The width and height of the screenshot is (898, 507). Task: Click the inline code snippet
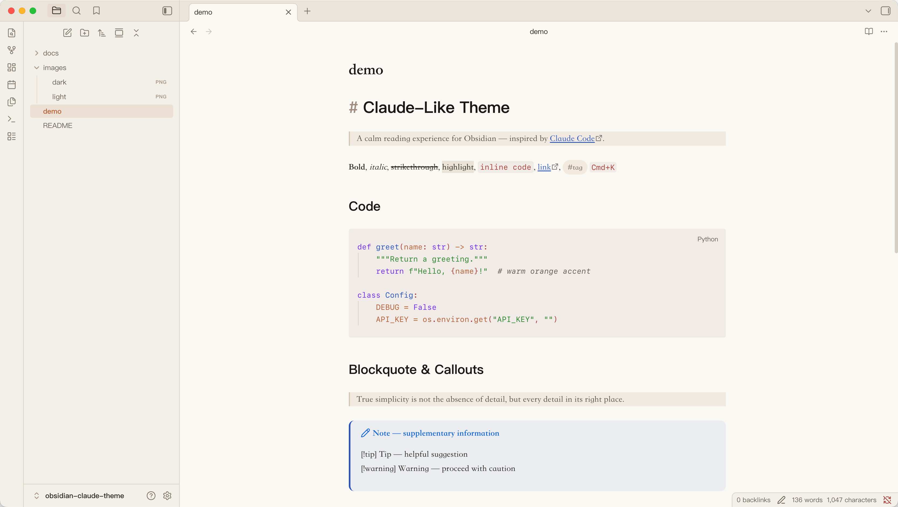pyautogui.click(x=506, y=167)
